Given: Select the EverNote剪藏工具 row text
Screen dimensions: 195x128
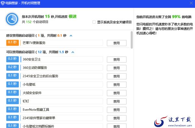Looking at the screenshot, I should (36, 109).
